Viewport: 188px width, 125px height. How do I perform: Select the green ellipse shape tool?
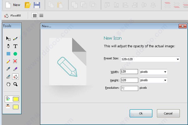point(15,54)
